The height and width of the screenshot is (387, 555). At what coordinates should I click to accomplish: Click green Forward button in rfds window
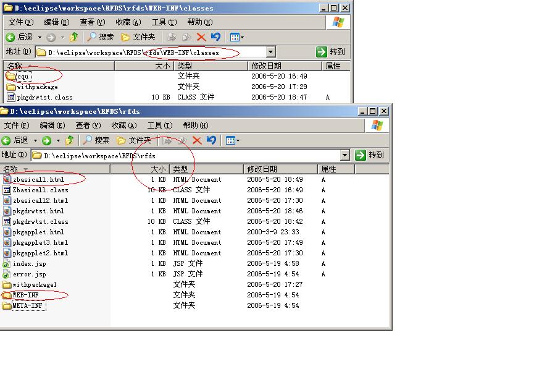(47, 140)
